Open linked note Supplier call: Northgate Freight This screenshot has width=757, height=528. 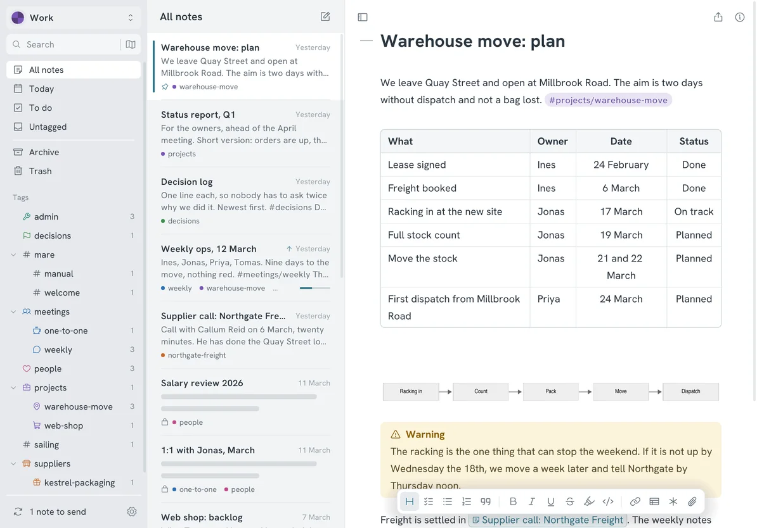tap(548, 520)
